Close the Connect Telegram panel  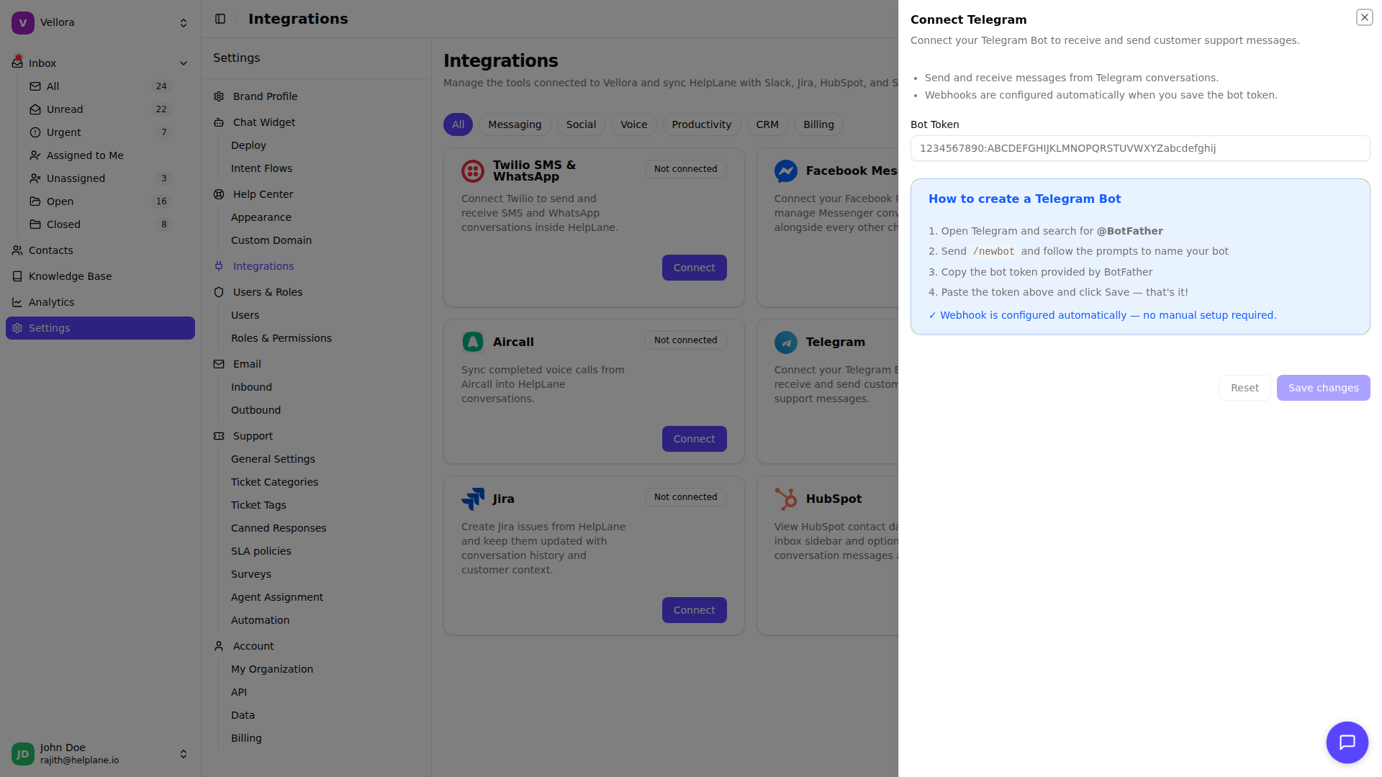pyautogui.click(x=1364, y=17)
